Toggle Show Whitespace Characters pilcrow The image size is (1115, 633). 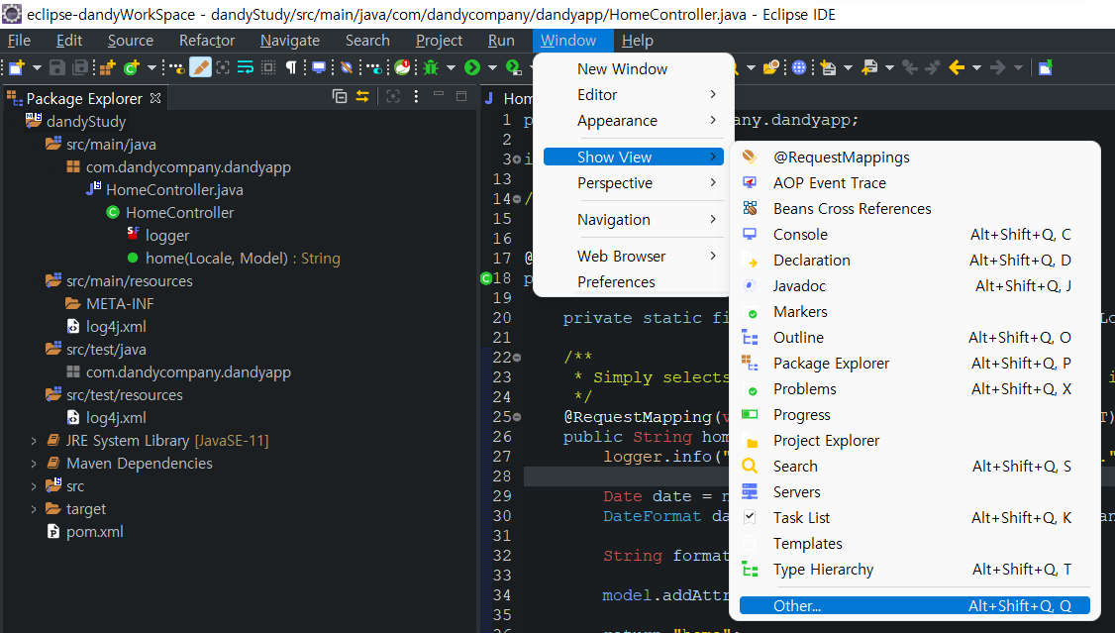click(x=291, y=67)
